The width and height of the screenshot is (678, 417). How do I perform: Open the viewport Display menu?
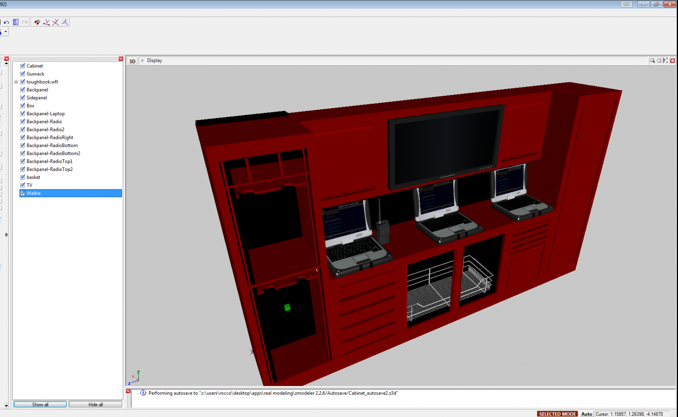click(154, 61)
